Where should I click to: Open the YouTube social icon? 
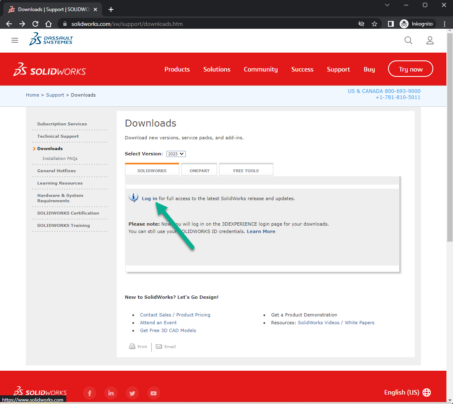[x=153, y=393]
